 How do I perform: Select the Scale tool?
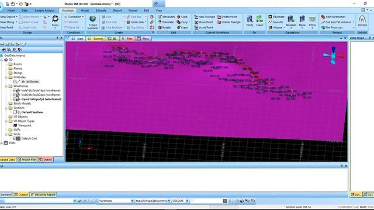pos(182,17)
